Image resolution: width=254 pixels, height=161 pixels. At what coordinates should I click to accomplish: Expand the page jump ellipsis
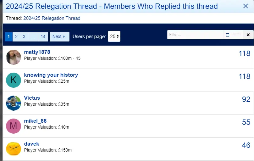(x=33, y=37)
